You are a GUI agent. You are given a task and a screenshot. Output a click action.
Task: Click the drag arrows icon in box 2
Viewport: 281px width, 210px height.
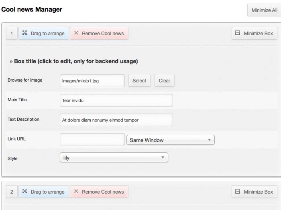25,192
